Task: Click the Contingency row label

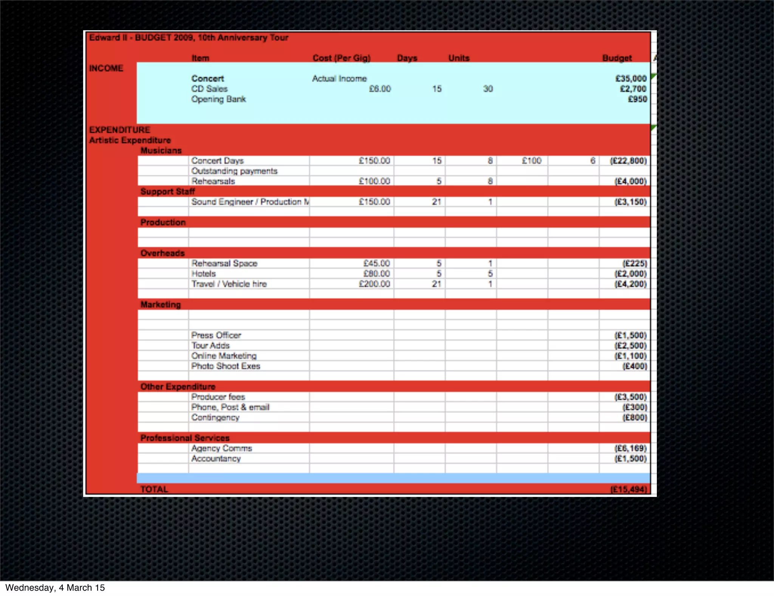Action: tap(215, 418)
